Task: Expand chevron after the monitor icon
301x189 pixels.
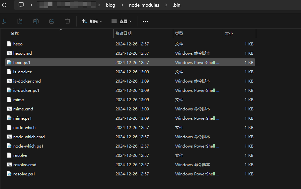Action: coord(31,5)
